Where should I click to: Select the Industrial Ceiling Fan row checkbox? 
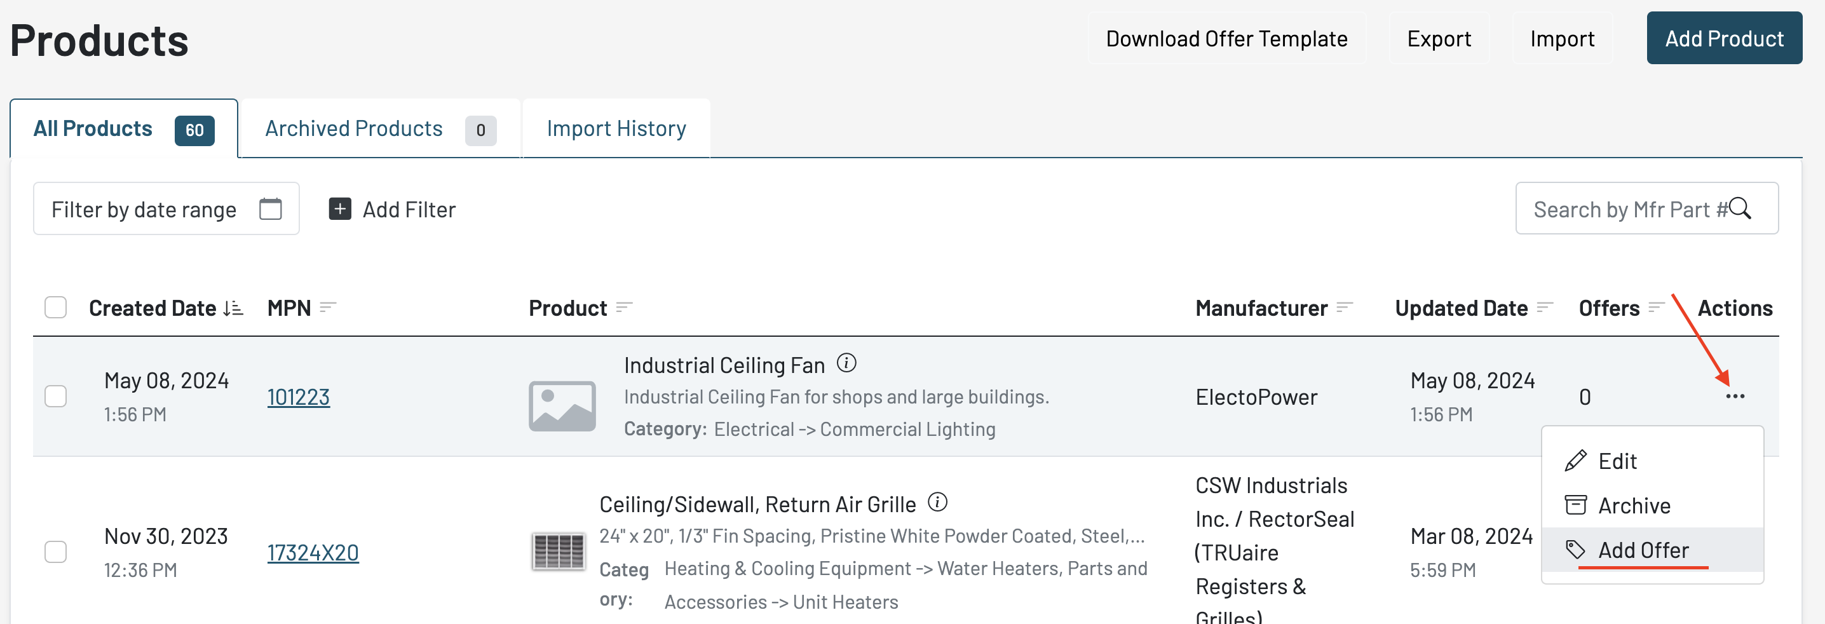click(x=55, y=396)
